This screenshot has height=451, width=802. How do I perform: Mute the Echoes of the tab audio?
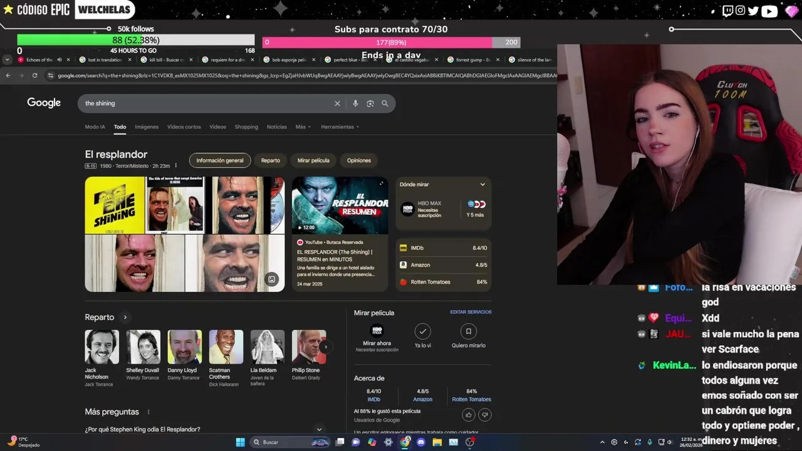[60, 60]
